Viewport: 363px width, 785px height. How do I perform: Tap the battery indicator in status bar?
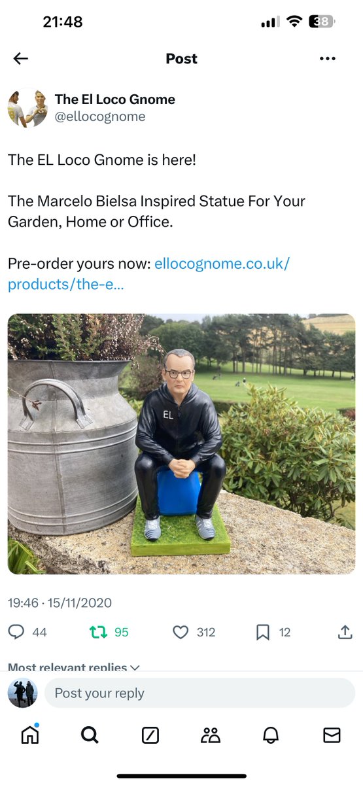click(321, 22)
